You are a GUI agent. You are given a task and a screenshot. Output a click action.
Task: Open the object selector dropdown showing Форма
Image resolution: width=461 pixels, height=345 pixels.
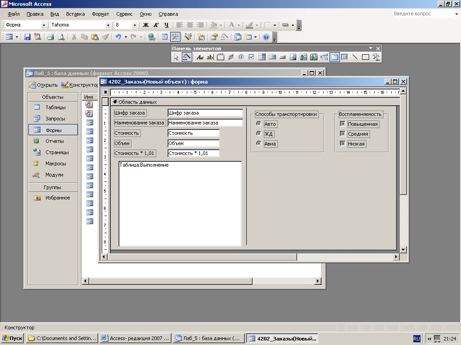pyautogui.click(x=44, y=25)
